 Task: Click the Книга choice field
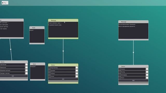coord(133,78)
